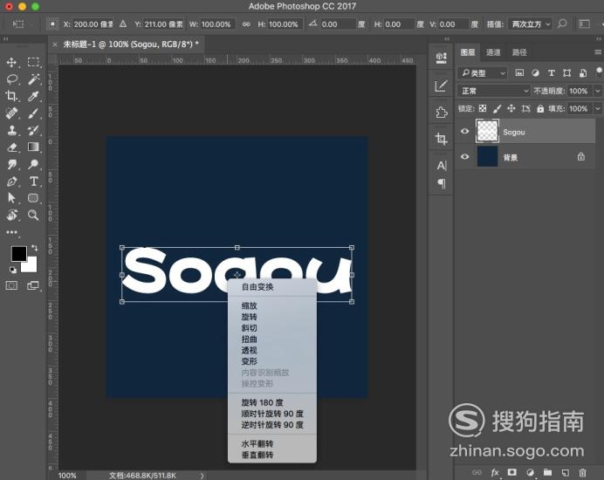Toggle lock position
Screen dimensions: 604x480
coord(511,108)
